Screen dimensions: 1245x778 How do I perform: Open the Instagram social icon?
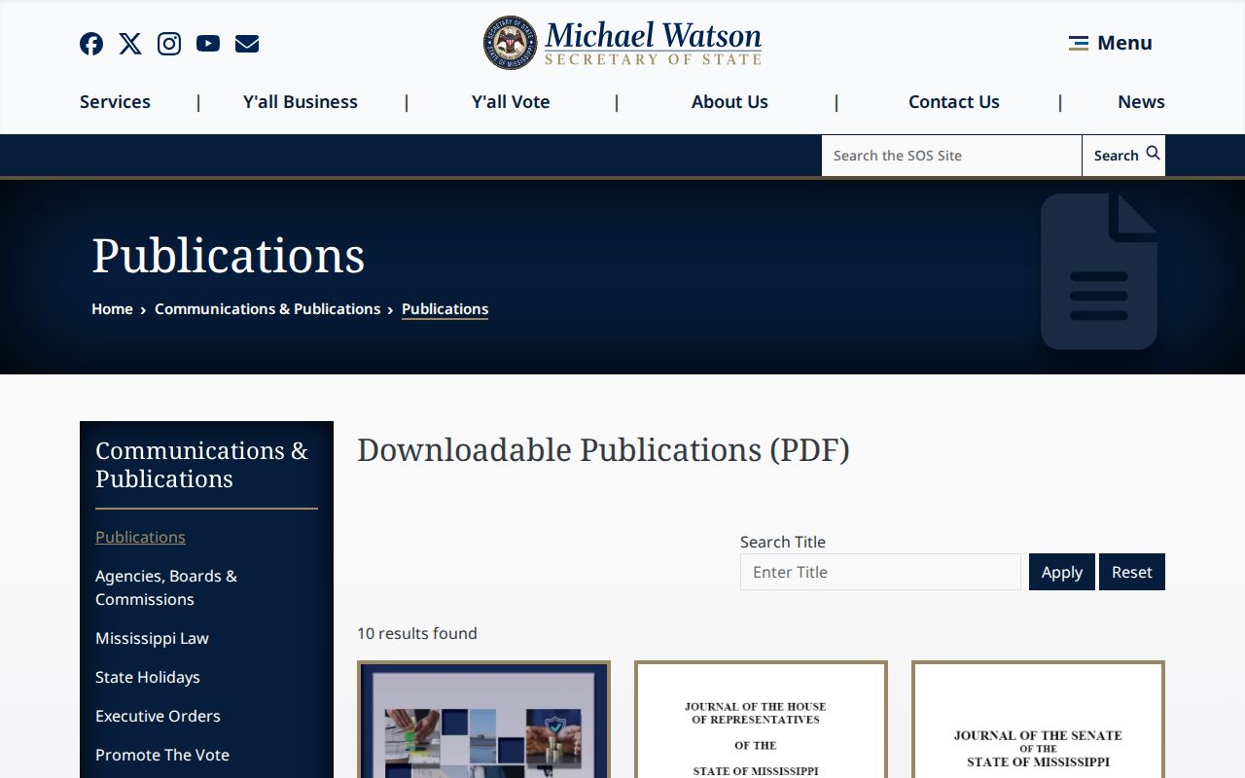[x=169, y=44]
